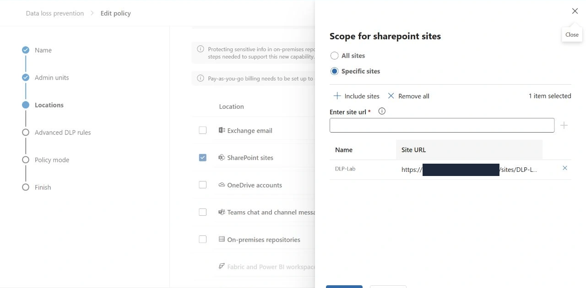Click the Remove all label

pyautogui.click(x=414, y=96)
